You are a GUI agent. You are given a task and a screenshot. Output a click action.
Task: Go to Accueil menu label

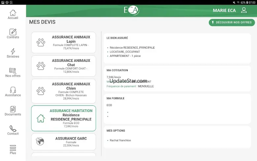[13, 18]
